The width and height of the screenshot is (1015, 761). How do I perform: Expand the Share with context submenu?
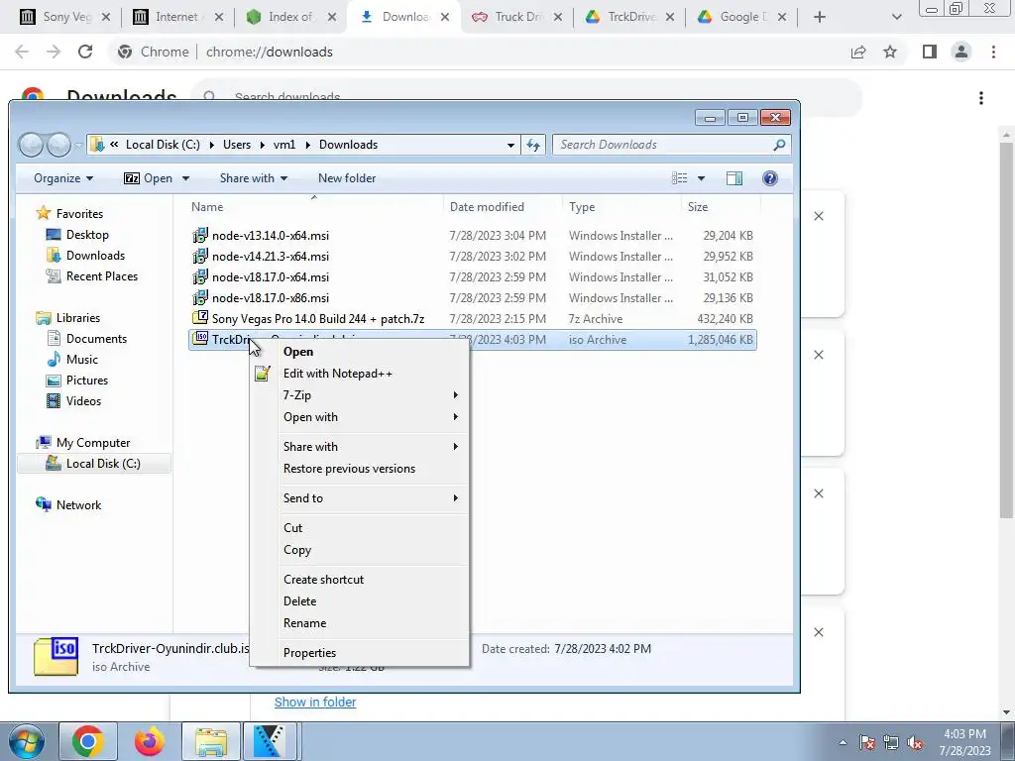pos(359,447)
